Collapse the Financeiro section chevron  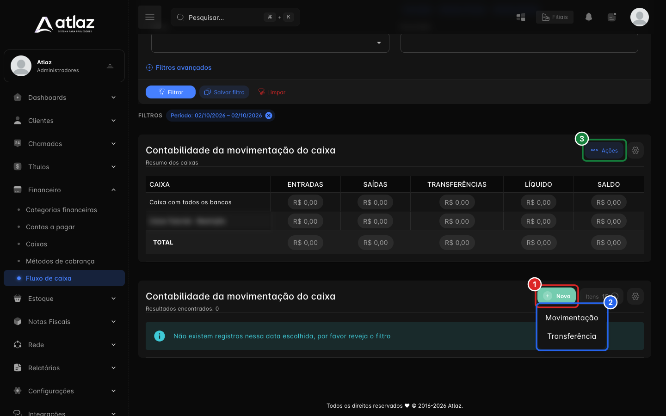pos(113,190)
